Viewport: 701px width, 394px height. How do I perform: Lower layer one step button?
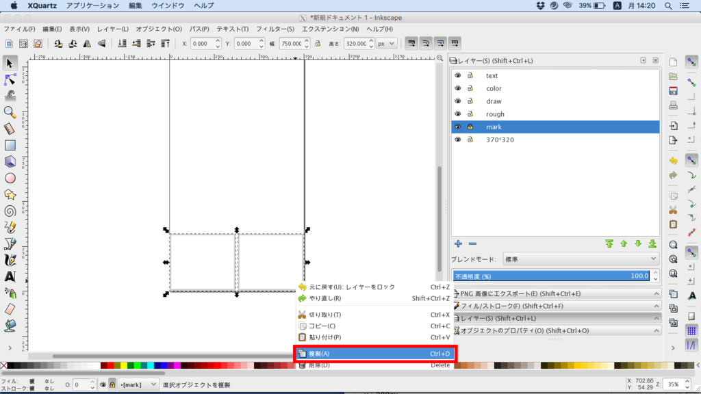(x=638, y=244)
